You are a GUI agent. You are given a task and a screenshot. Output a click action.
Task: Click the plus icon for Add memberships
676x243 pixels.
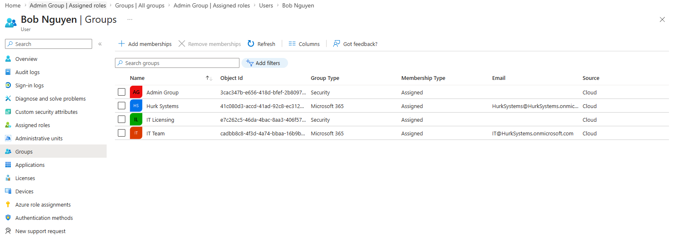tap(122, 43)
